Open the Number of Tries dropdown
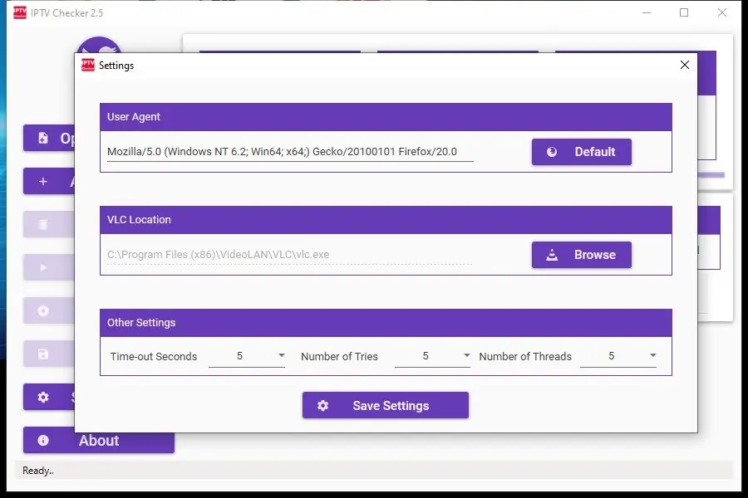The width and height of the screenshot is (748, 498). pyautogui.click(x=432, y=356)
